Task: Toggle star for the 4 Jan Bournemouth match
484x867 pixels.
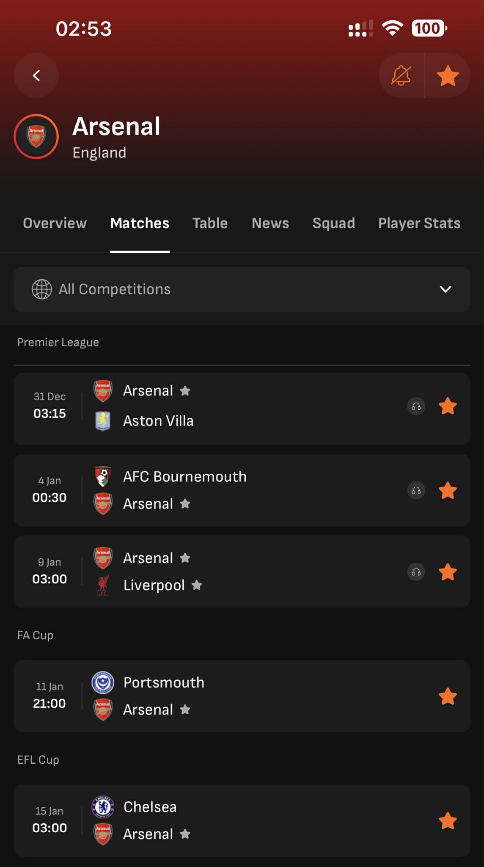Action: tap(448, 491)
